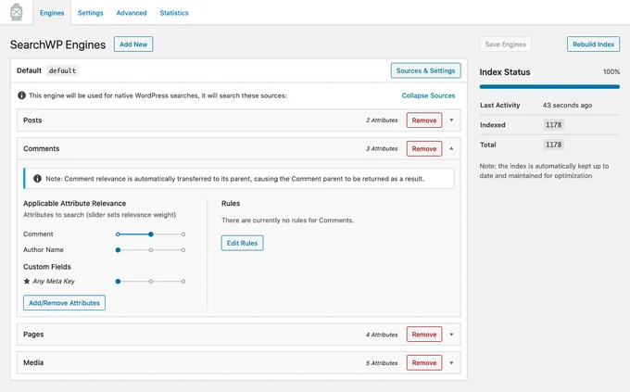630x392 pixels.
Task: Click the Last Activity label
Action: (499, 106)
